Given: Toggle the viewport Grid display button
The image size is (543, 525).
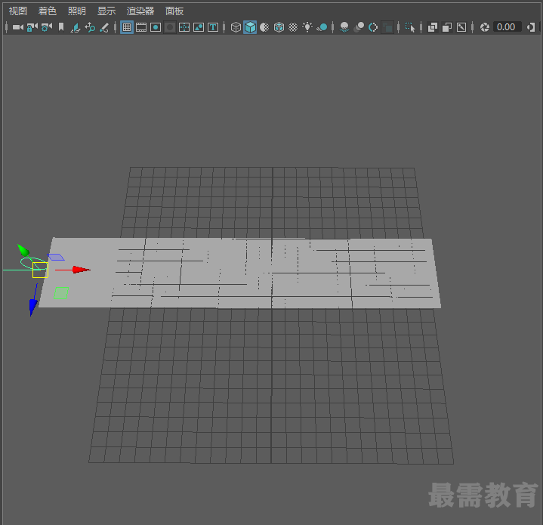Looking at the screenshot, I should (127, 27).
